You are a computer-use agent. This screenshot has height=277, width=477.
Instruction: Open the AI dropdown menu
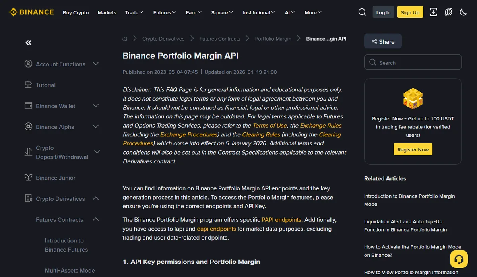(290, 12)
